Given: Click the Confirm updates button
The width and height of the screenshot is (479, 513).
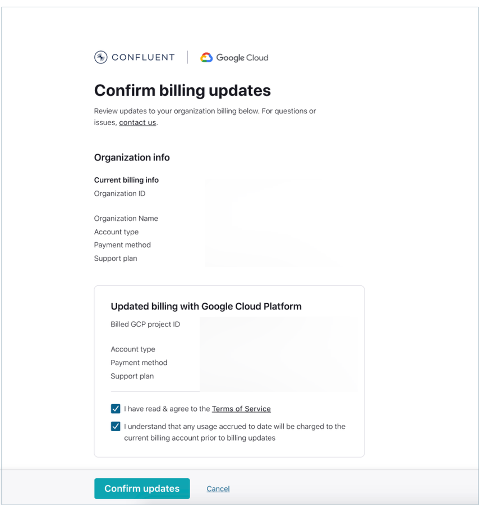Looking at the screenshot, I should coord(142,488).
